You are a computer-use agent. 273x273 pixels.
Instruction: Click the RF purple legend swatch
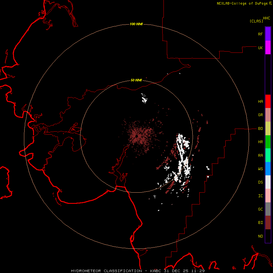pyautogui.click(x=268, y=34)
